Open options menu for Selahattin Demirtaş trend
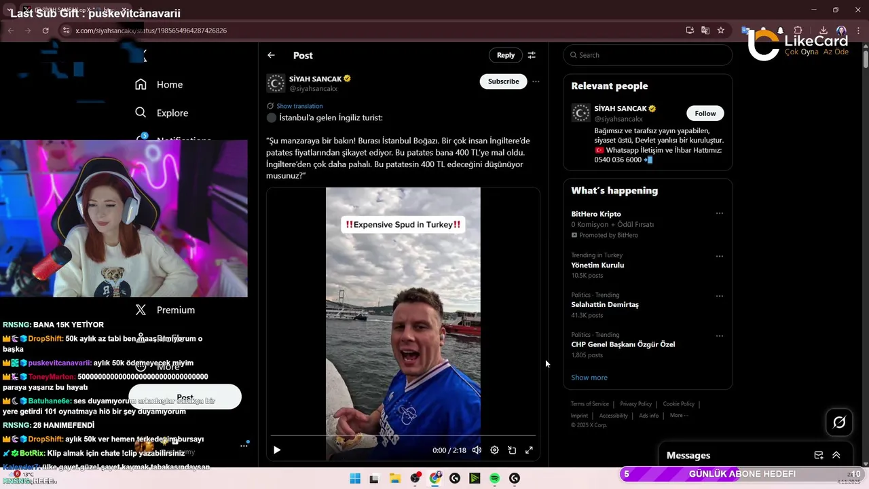The image size is (869, 489). click(720, 296)
